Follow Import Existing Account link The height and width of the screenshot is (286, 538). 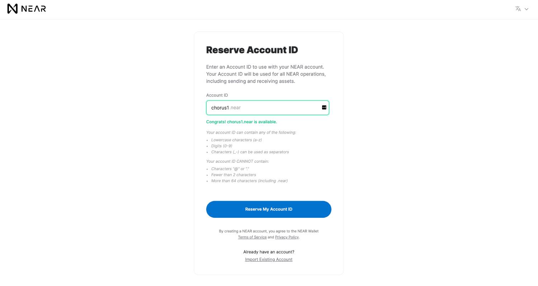click(269, 259)
